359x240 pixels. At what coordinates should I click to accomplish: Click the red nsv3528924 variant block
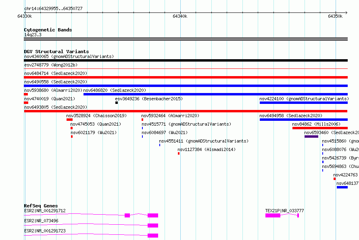[70, 120]
